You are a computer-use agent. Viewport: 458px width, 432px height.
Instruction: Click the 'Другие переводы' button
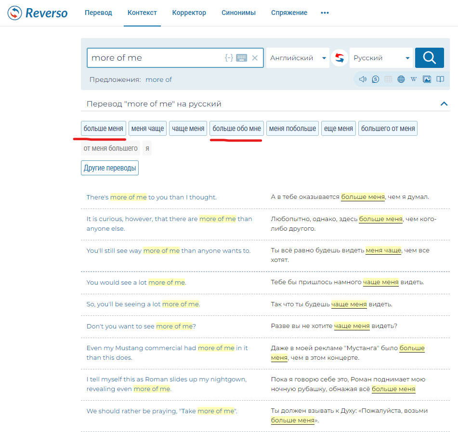tap(110, 168)
